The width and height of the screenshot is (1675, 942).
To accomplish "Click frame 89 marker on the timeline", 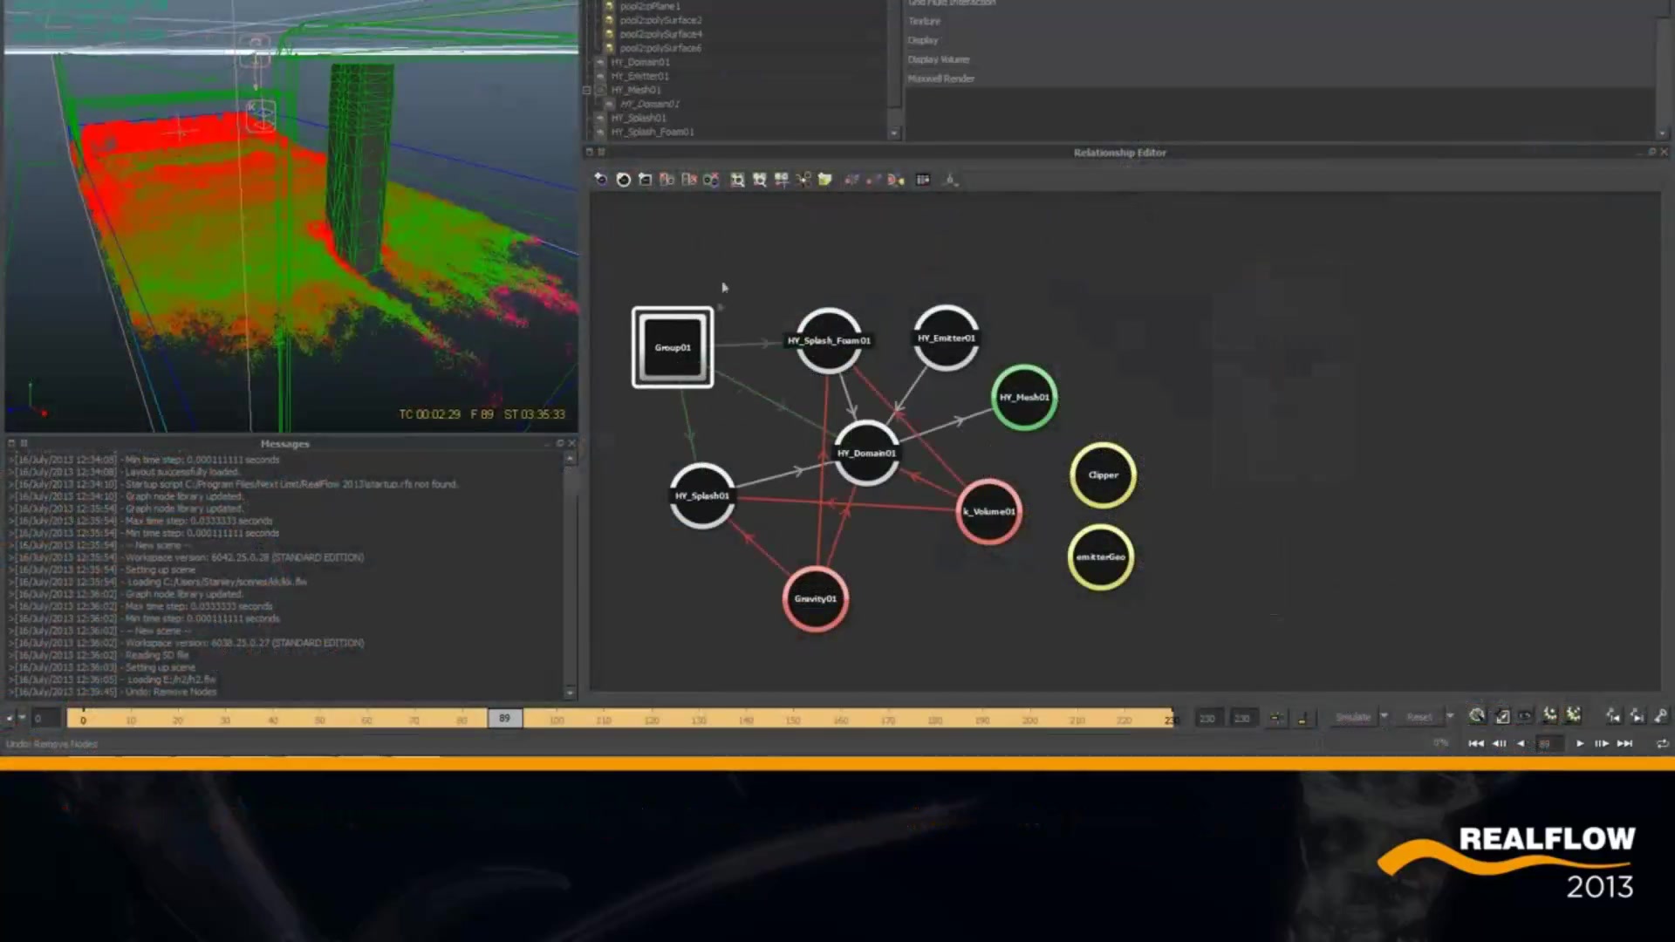I will [504, 719].
